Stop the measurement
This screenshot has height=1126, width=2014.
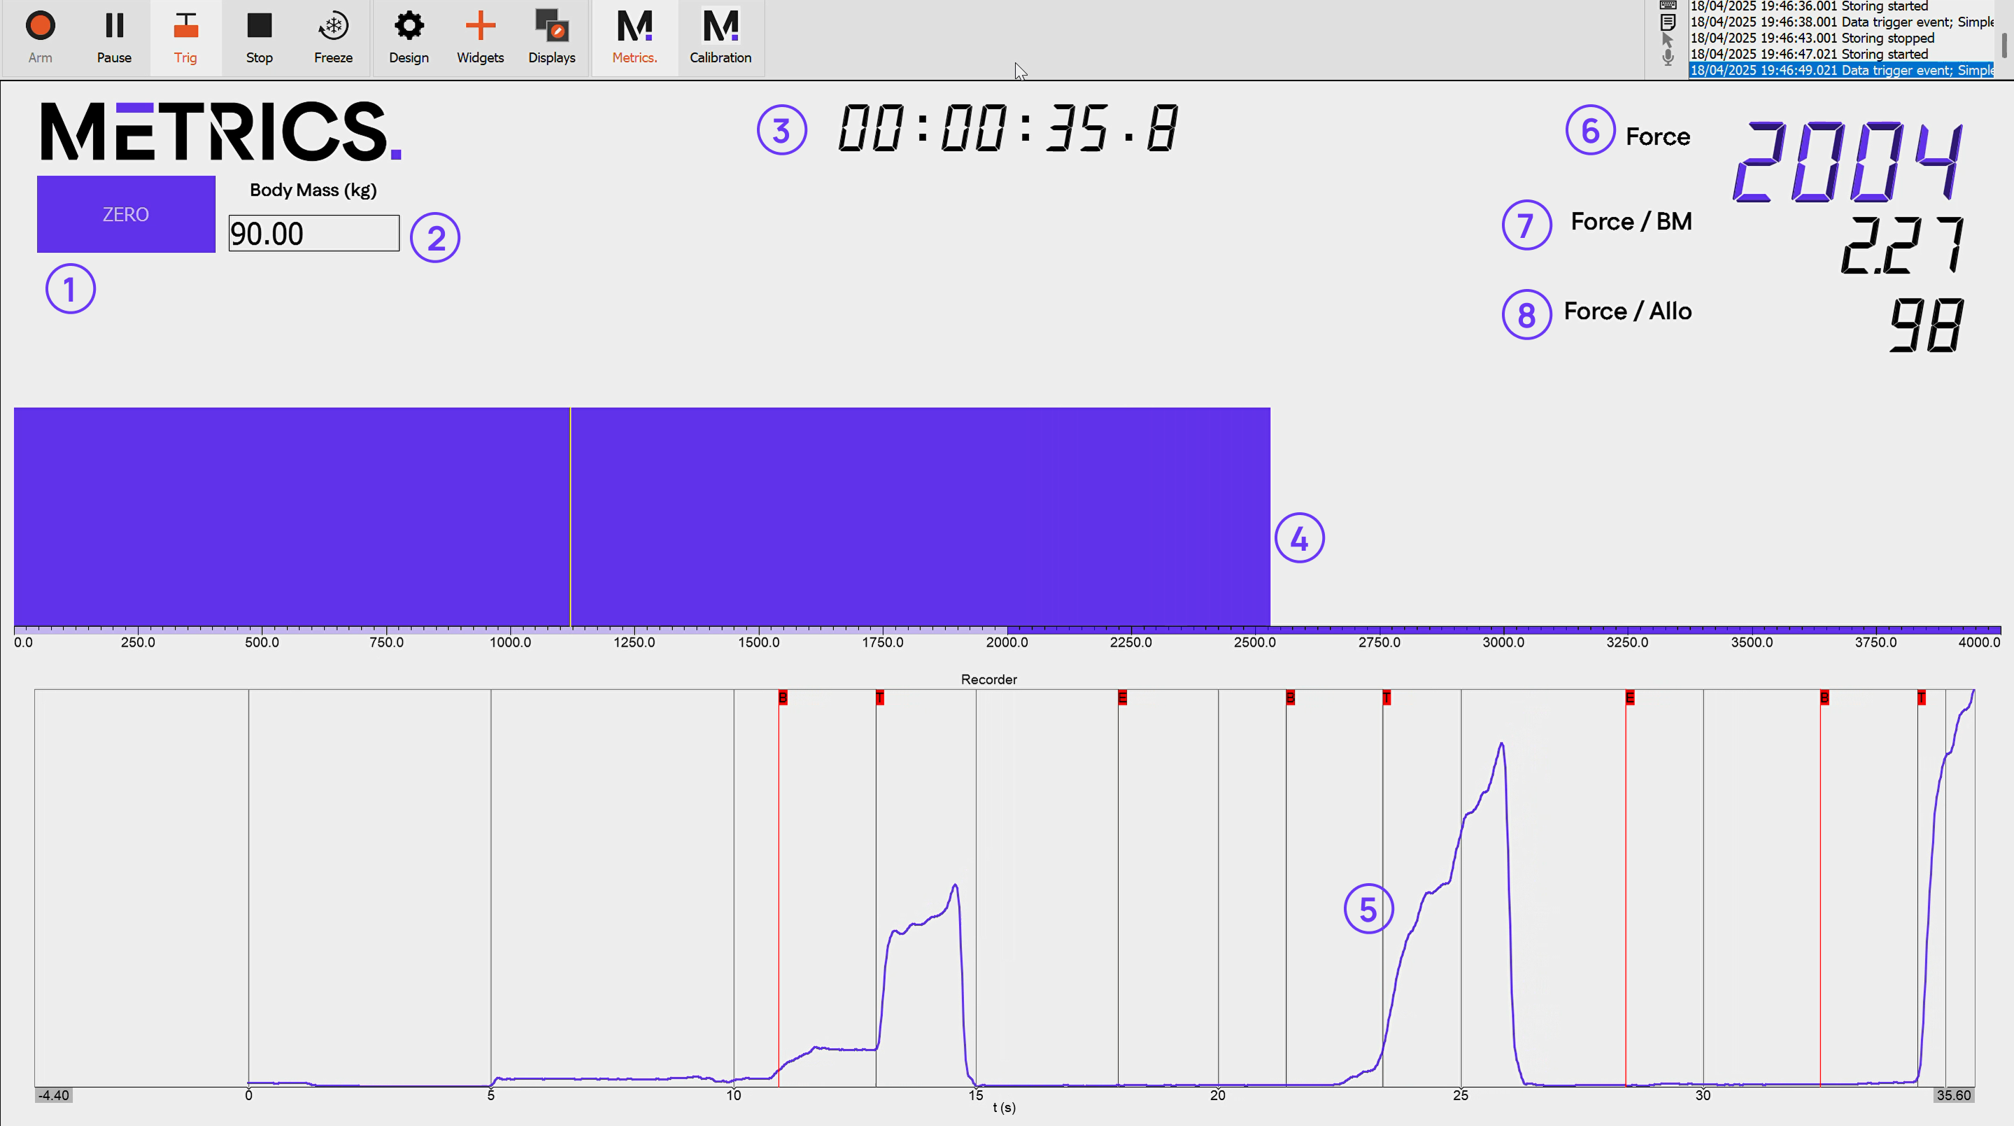[x=260, y=37]
